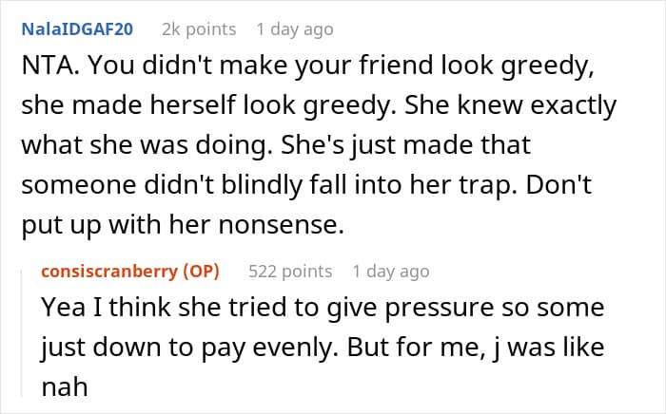Open consiscranberry's user profile
This screenshot has height=414, width=666.
[x=109, y=272]
